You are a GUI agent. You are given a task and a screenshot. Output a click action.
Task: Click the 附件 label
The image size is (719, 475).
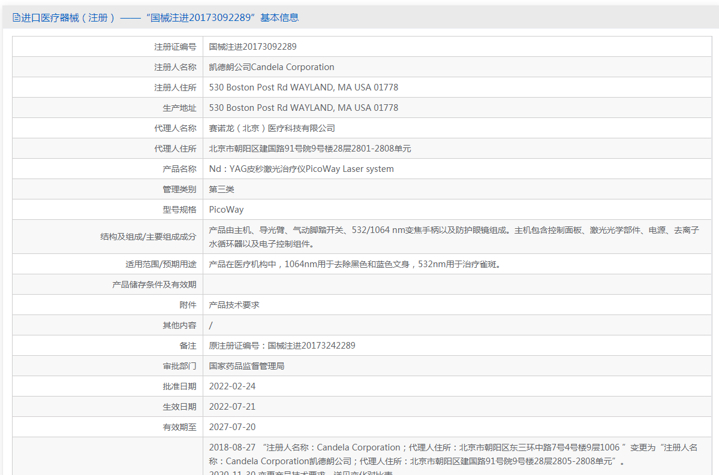tap(188, 305)
